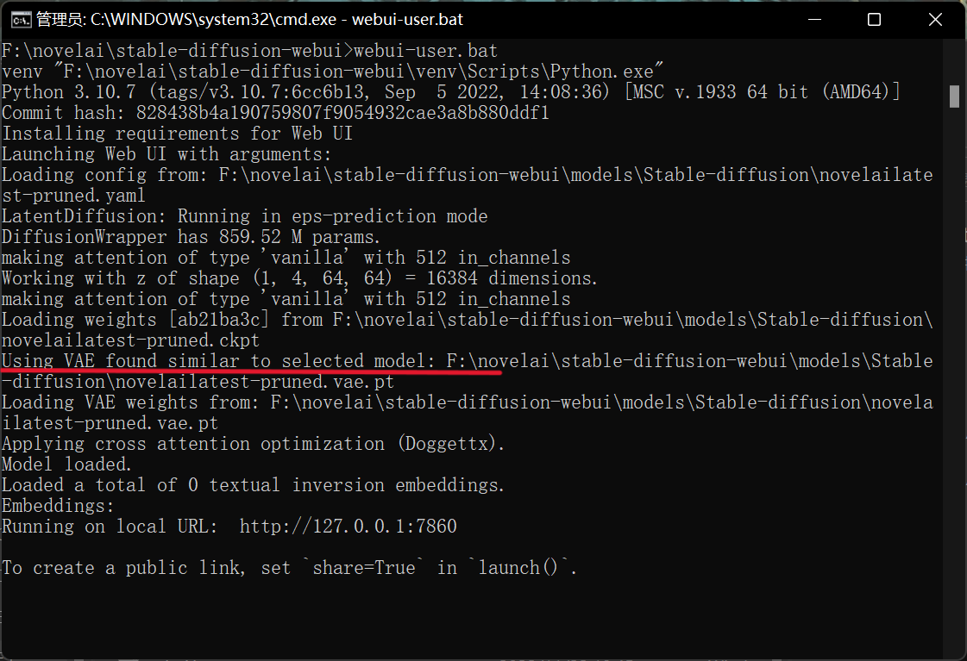Viewport: 967px width, 661px height.
Task: Minimize the cmd.exe window
Action: (x=814, y=20)
